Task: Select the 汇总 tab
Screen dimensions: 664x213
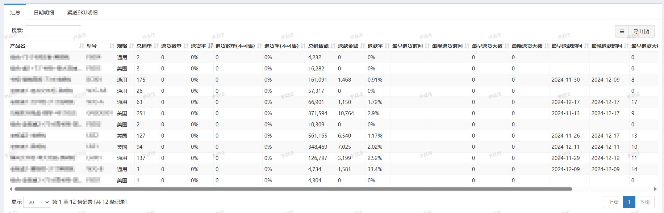Action: [x=15, y=13]
